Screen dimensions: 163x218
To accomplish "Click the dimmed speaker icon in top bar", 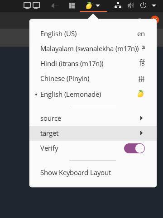I will coord(55,6).
